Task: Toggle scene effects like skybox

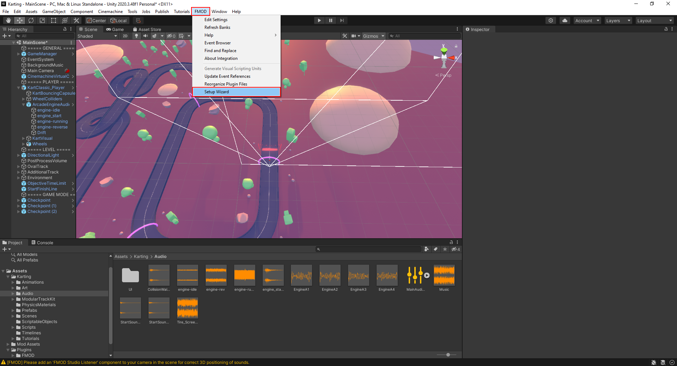Action: coord(154,36)
